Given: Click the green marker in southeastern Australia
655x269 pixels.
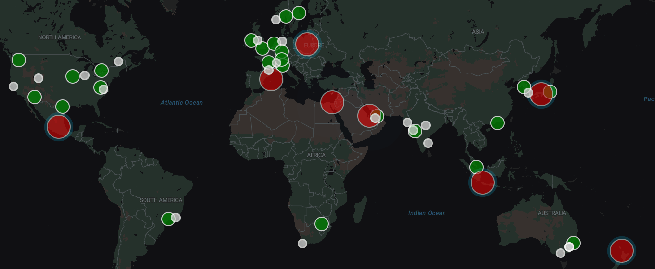Looking at the screenshot, I should (574, 243).
